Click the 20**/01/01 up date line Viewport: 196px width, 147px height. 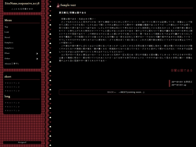tap(179, 85)
